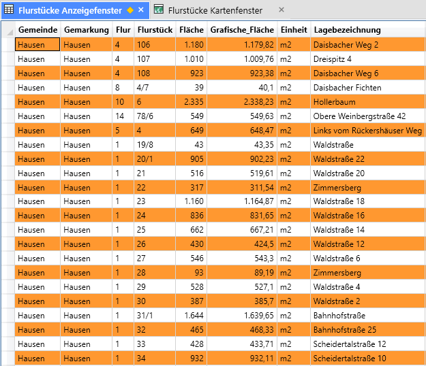The image size is (426, 366).
Task: Click the map icon on Kartenfenster tab
Action: click(x=159, y=10)
